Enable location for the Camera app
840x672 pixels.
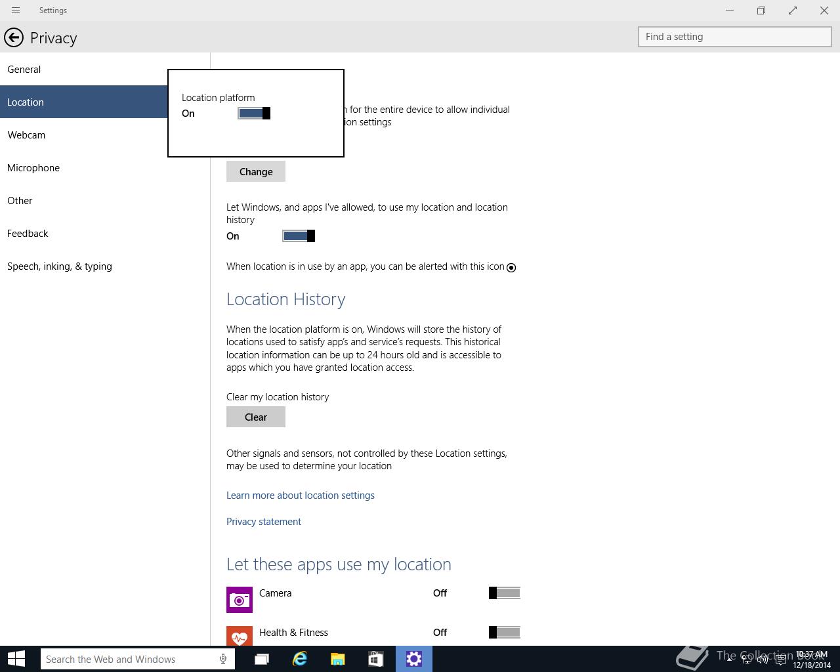[505, 593]
